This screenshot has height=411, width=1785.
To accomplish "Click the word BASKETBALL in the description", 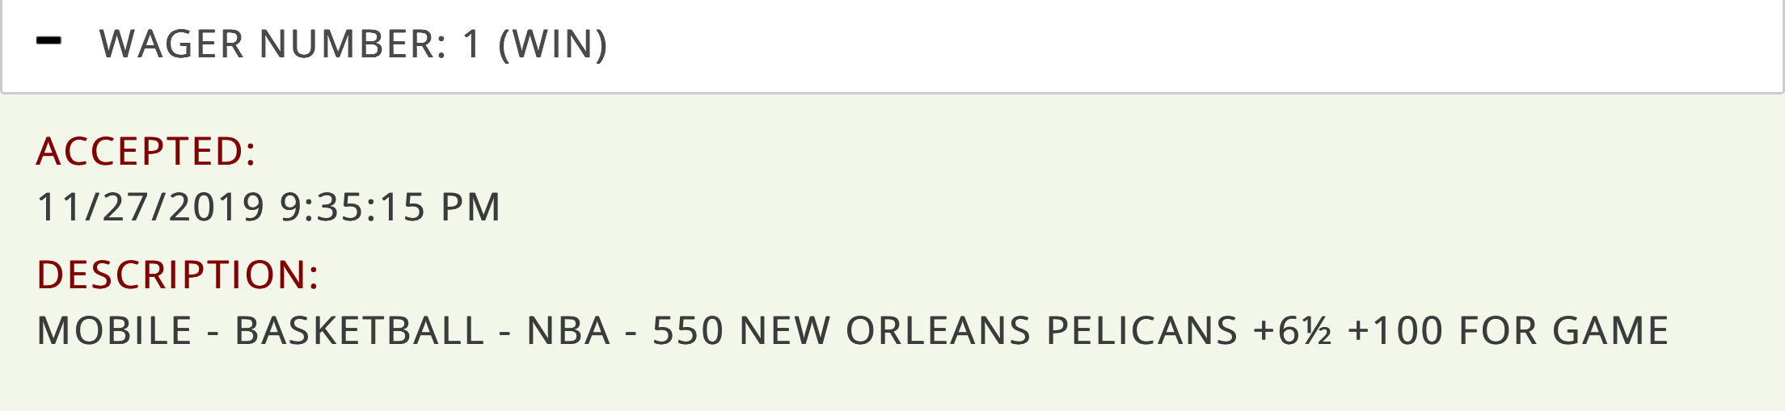I will pyautogui.click(x=359, y=331).
